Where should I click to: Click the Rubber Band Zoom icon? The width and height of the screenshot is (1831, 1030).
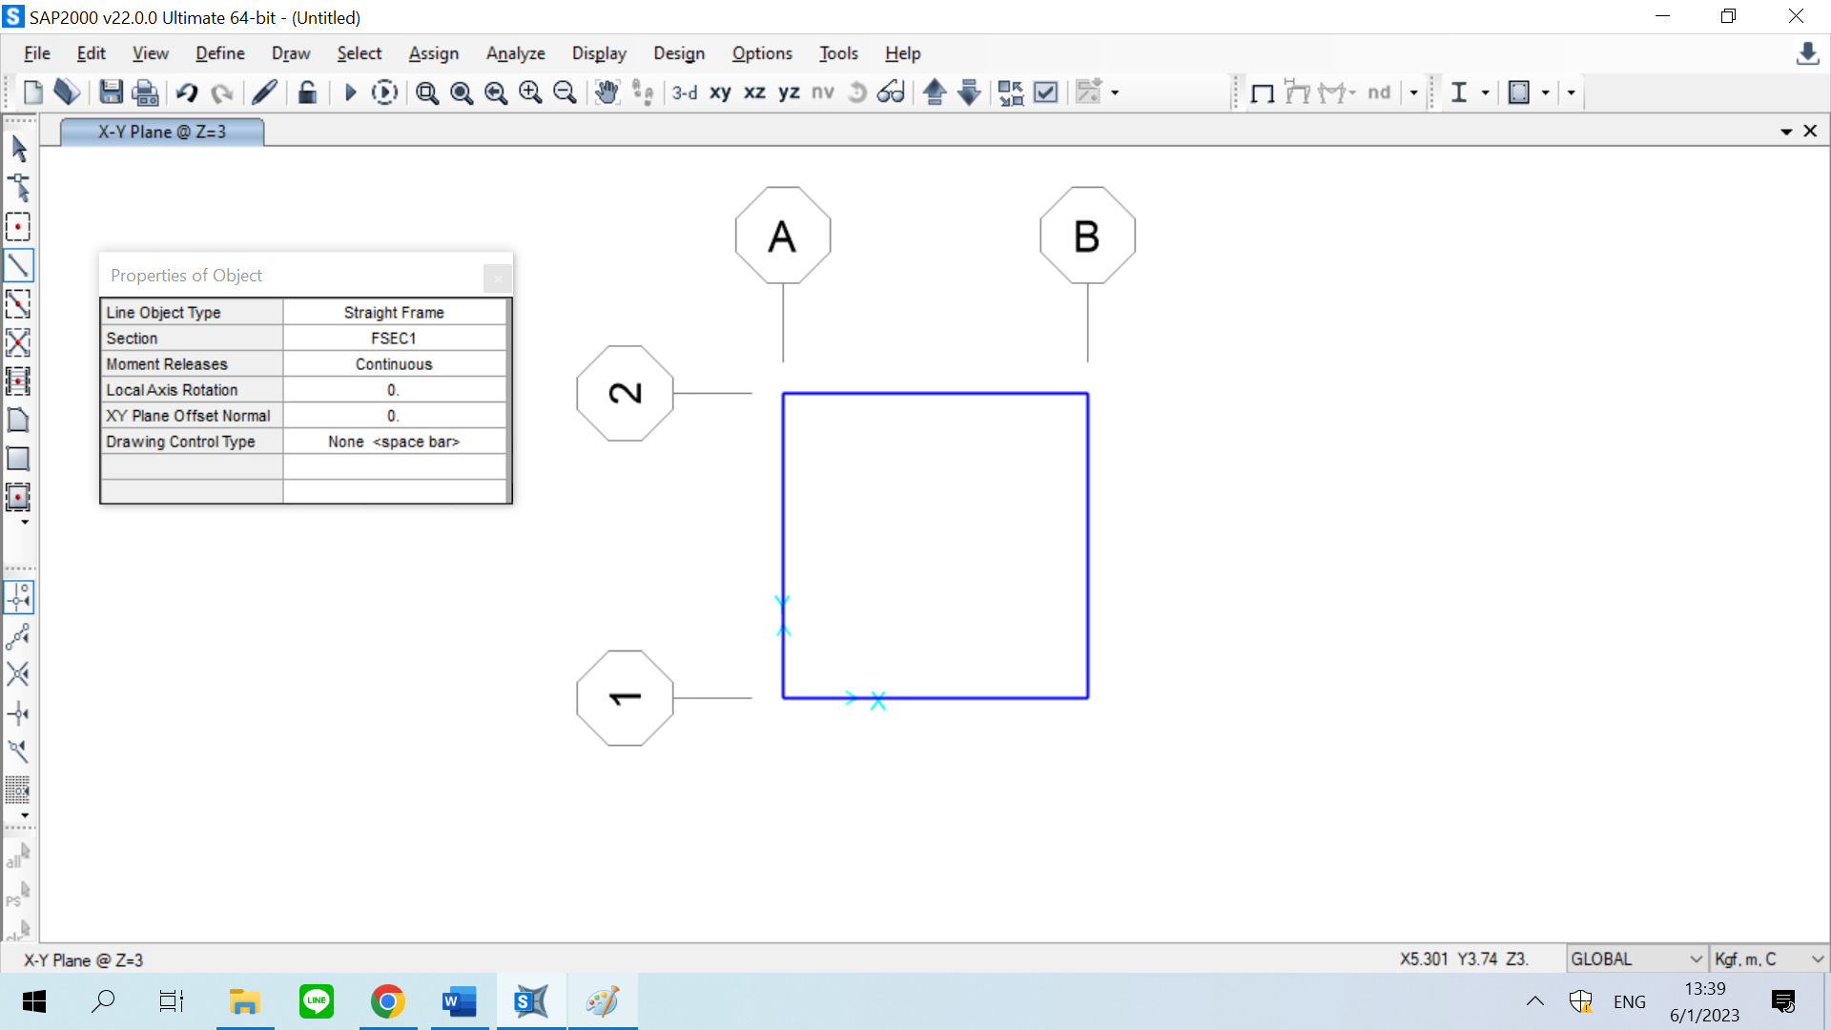[426, 93]
